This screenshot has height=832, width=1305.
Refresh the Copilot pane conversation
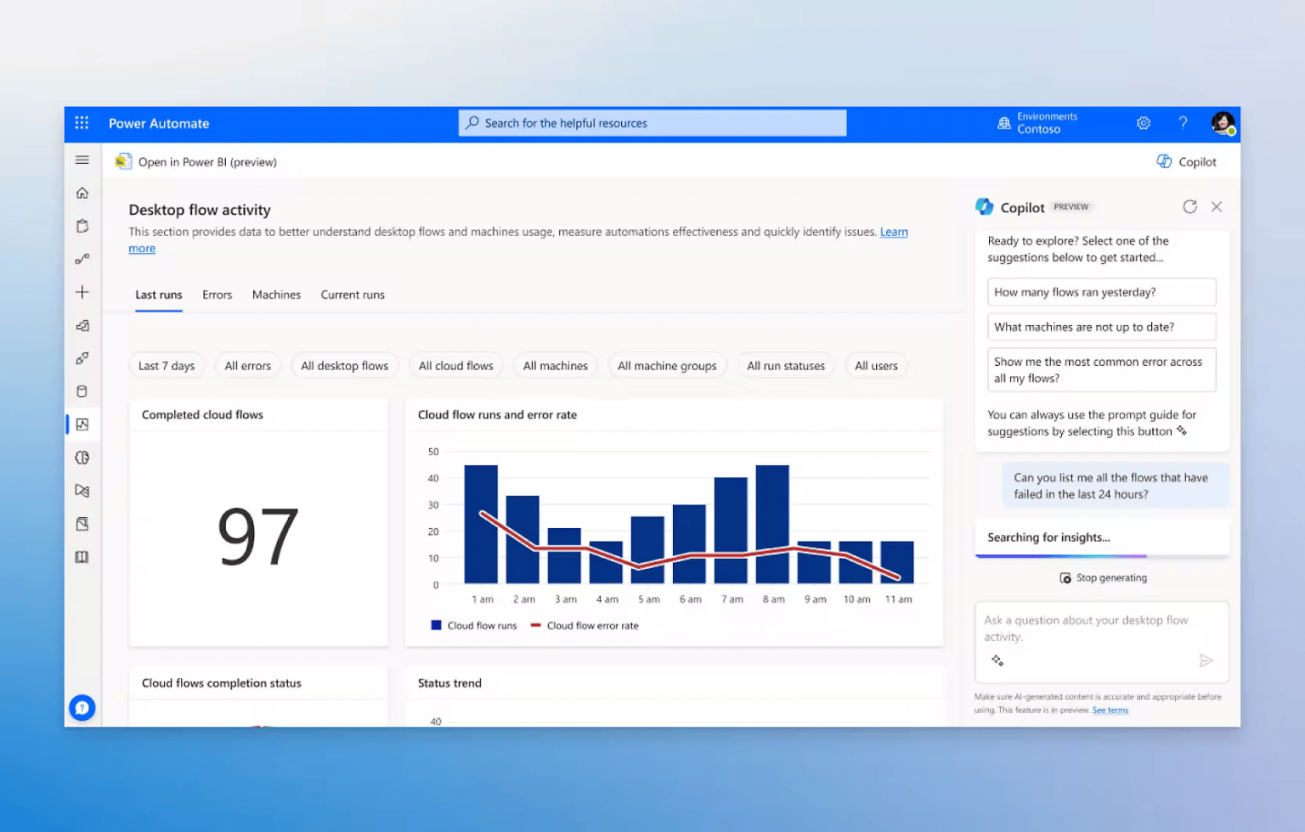pyautogui.click(x=1189, y=206)
